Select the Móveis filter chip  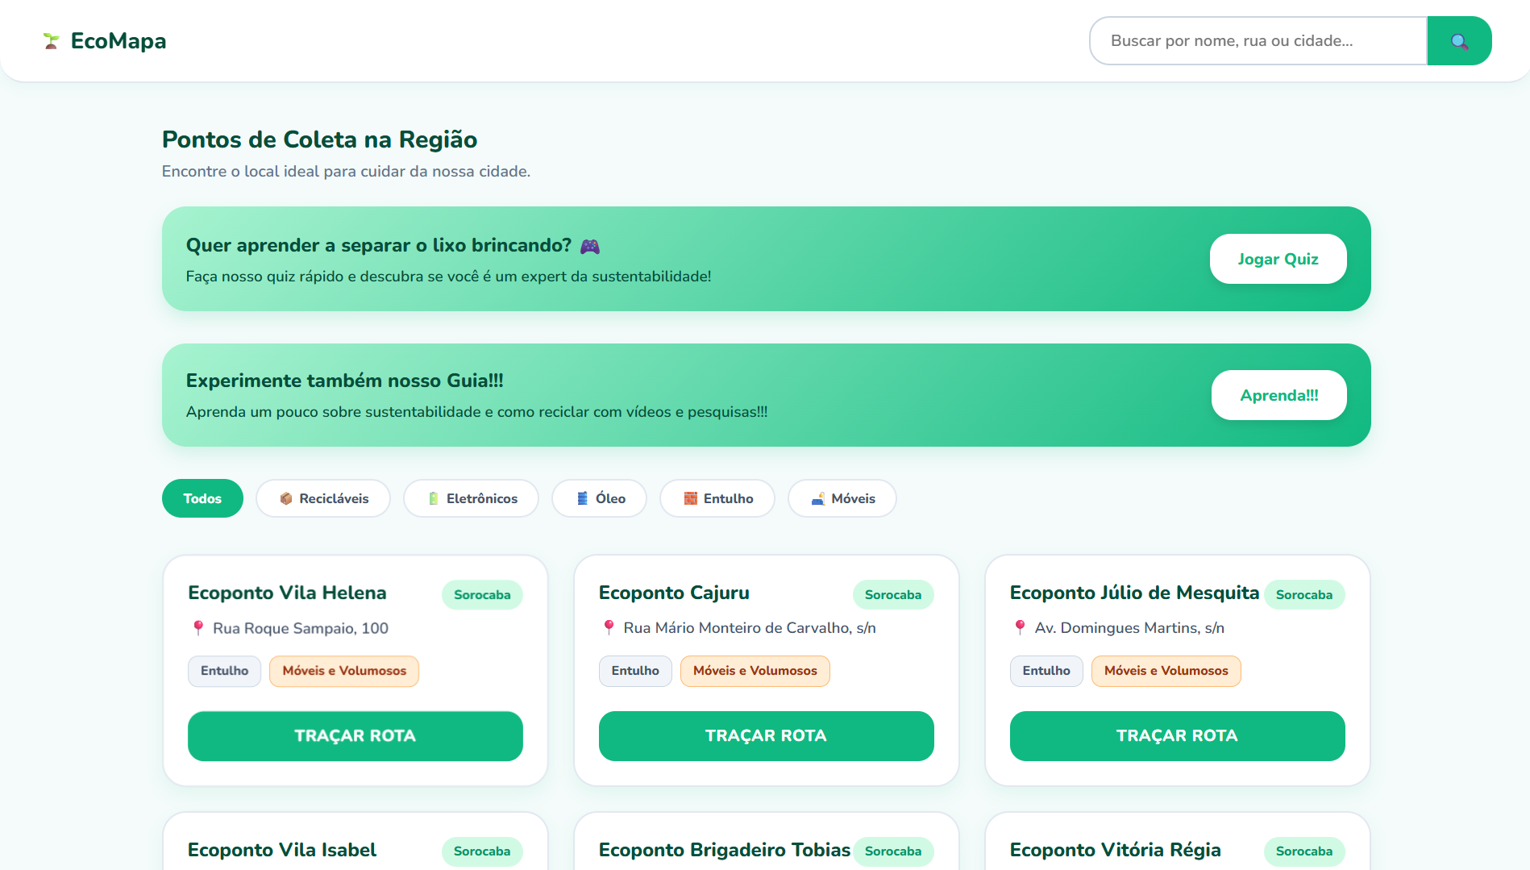(842, 498)
